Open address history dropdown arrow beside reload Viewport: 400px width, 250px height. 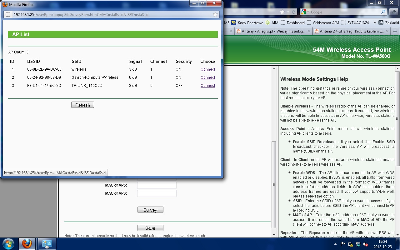coord(288,12)
